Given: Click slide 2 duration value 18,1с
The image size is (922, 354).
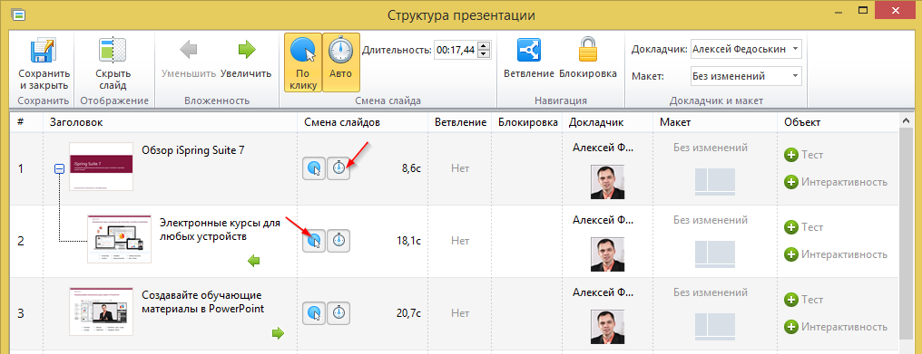Looking at the screenshot, I should (409, 241).
